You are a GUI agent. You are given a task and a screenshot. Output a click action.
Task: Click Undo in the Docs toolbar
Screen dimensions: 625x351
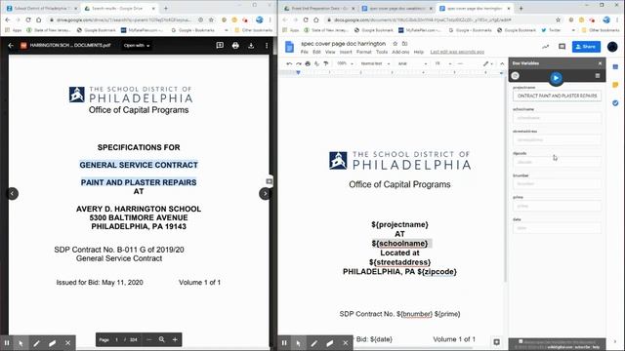289,63
